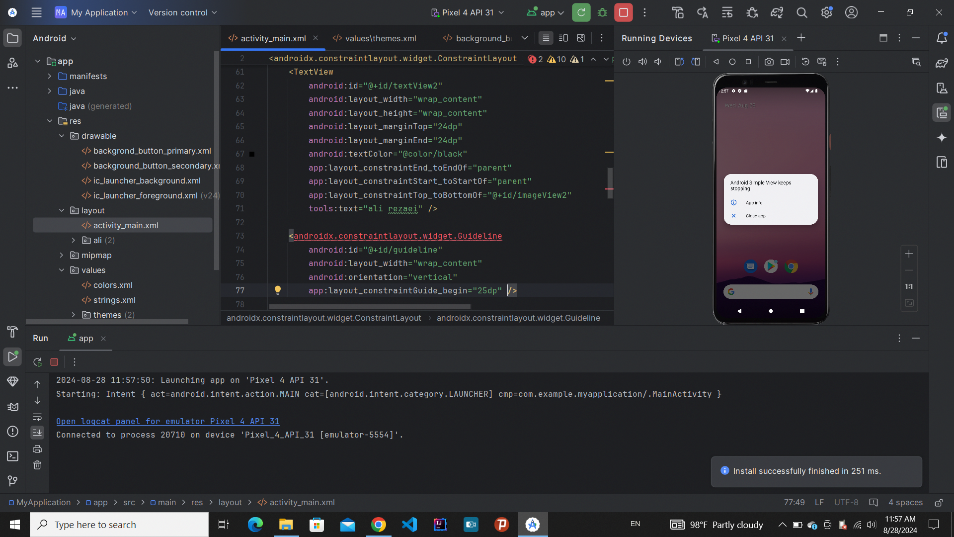Image resolution: width=954 pixels, height=537 pixels.
Task: Open the Search Everywhere magnifier
Action: [801, 12]
